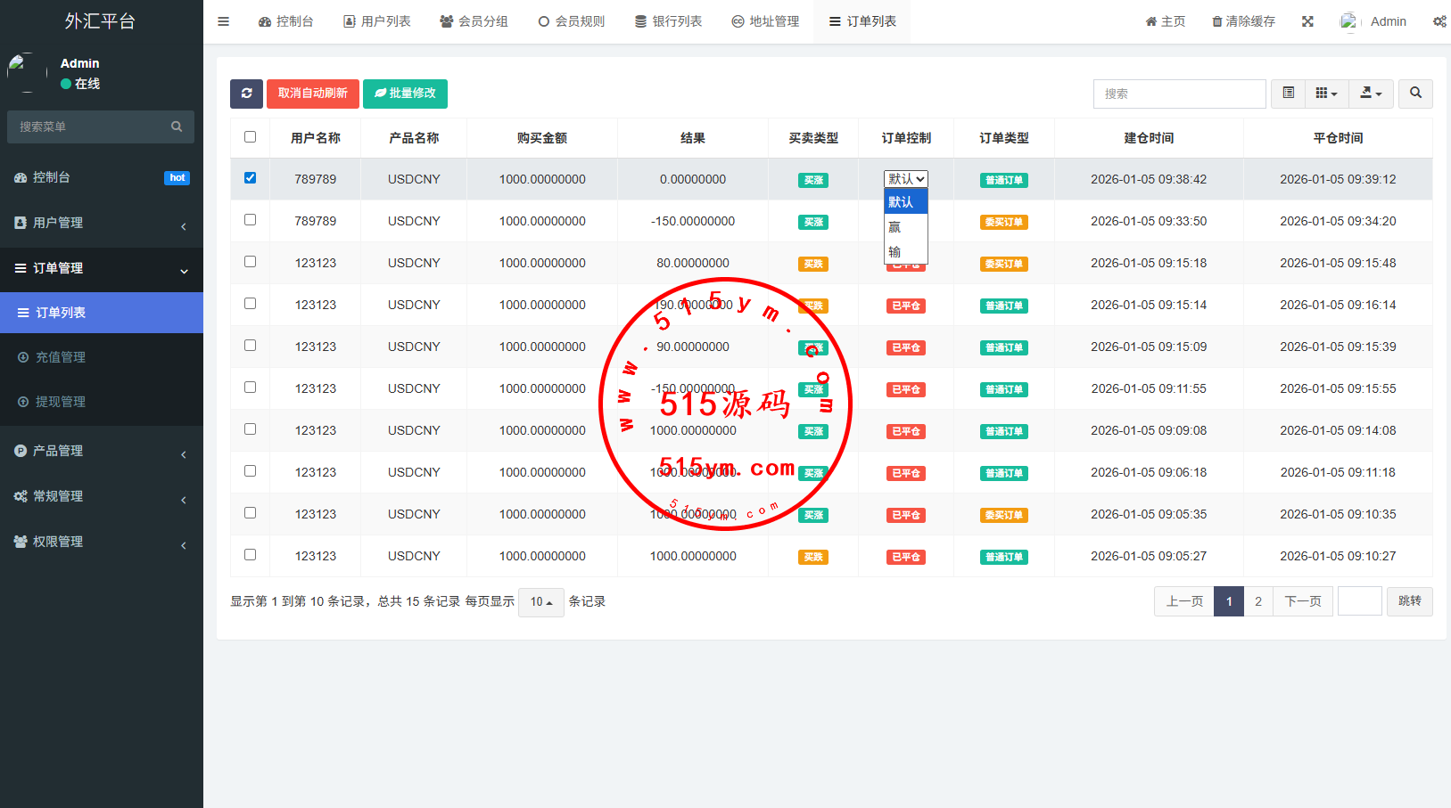The image size is (1451, 808).
Task: Expand 用户管理 in the sidebar
Action: 101,223
